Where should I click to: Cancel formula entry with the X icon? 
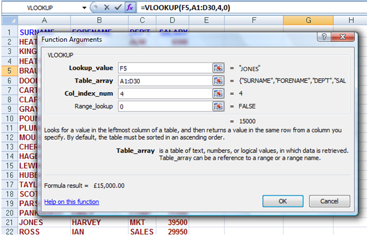pyautogui.click(x=107, y=7)
